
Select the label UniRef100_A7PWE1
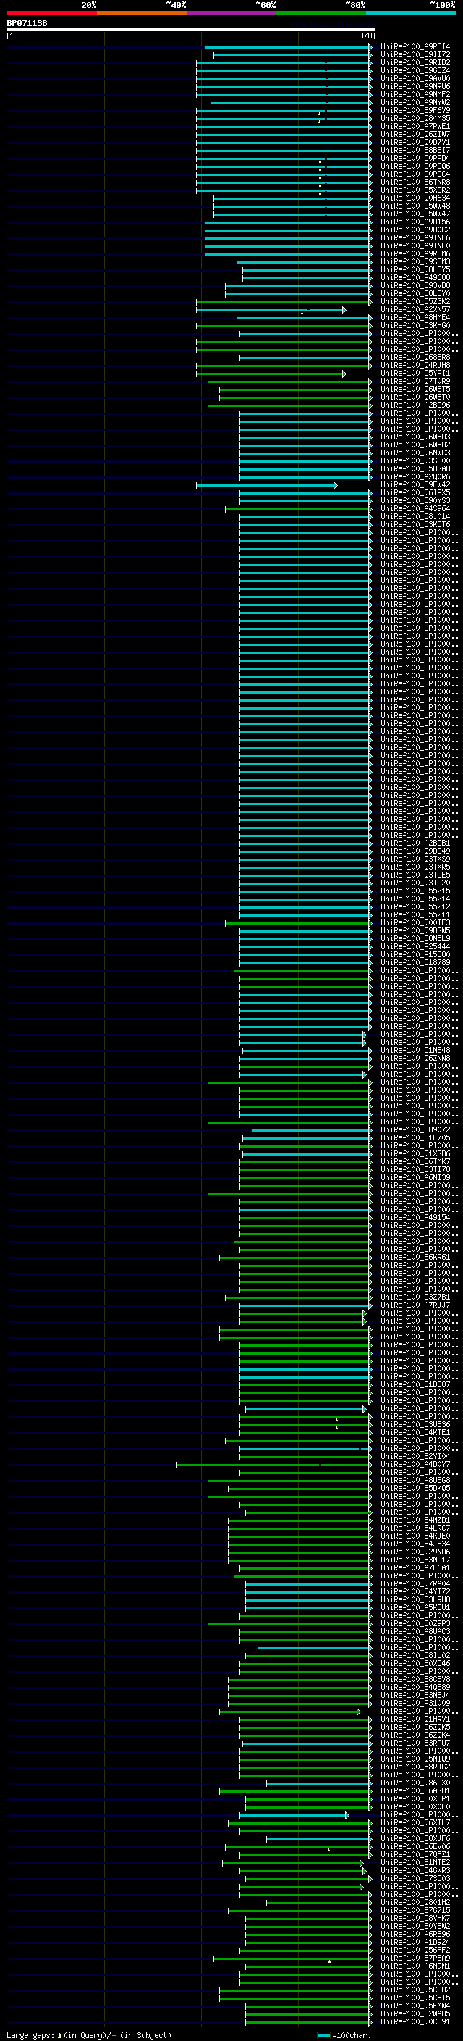pyautogui.click(x=415, y=127)
